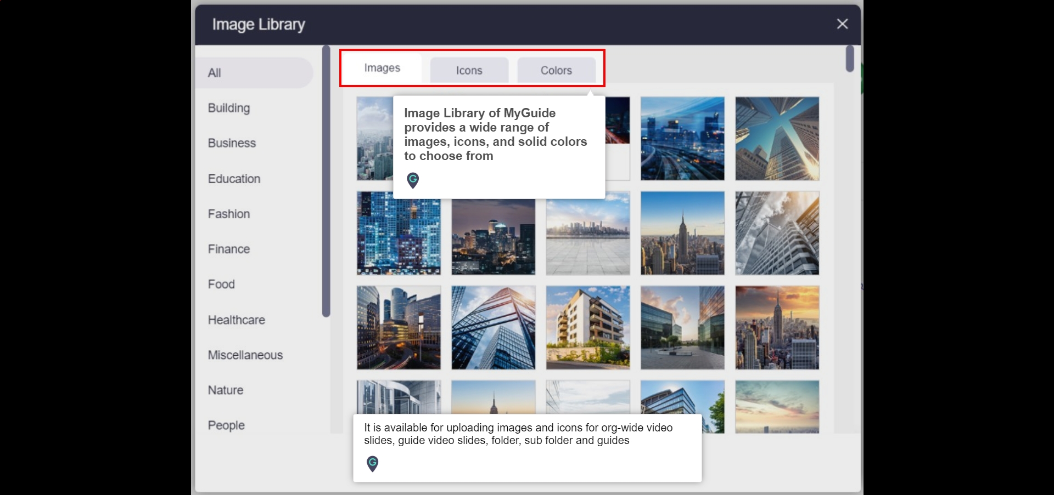Select the sunset Empire State skyline thumbnail
Viewport: 1054px width, 495px height.
(x=777, y=327)
